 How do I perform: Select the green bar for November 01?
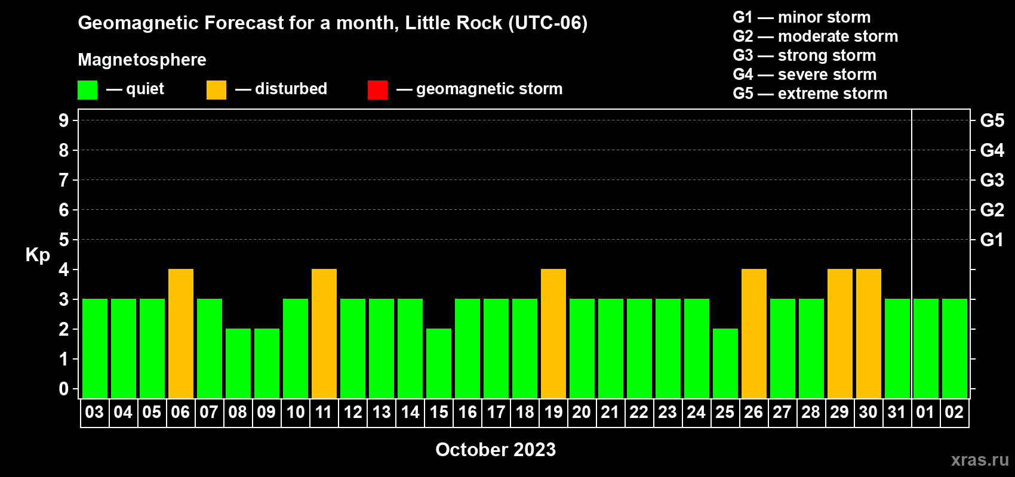pyautogui.click(x=926, y=349)
